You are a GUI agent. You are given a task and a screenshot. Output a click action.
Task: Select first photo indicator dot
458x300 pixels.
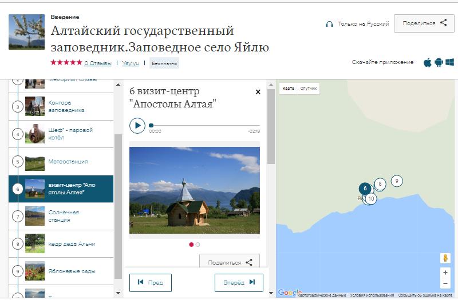pyautogui.click(x=191, y=245)
